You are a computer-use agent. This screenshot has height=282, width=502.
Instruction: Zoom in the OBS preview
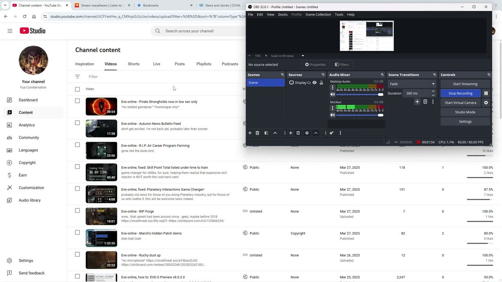click(266, 56)
